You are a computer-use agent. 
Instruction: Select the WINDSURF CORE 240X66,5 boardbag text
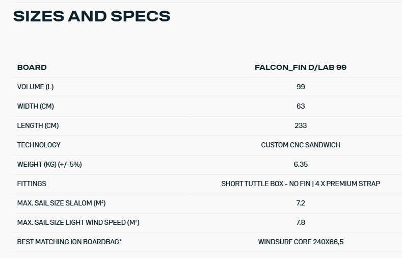[301, 242]
